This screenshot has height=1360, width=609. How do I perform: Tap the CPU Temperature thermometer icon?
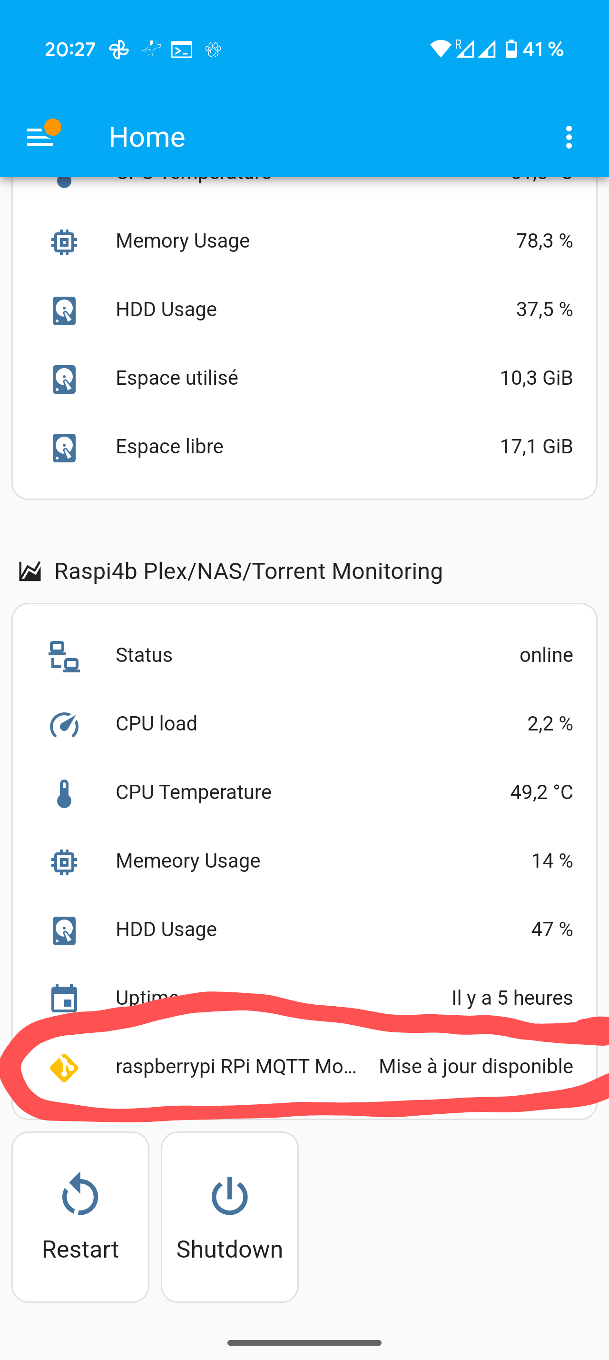[x=64, y=793]
